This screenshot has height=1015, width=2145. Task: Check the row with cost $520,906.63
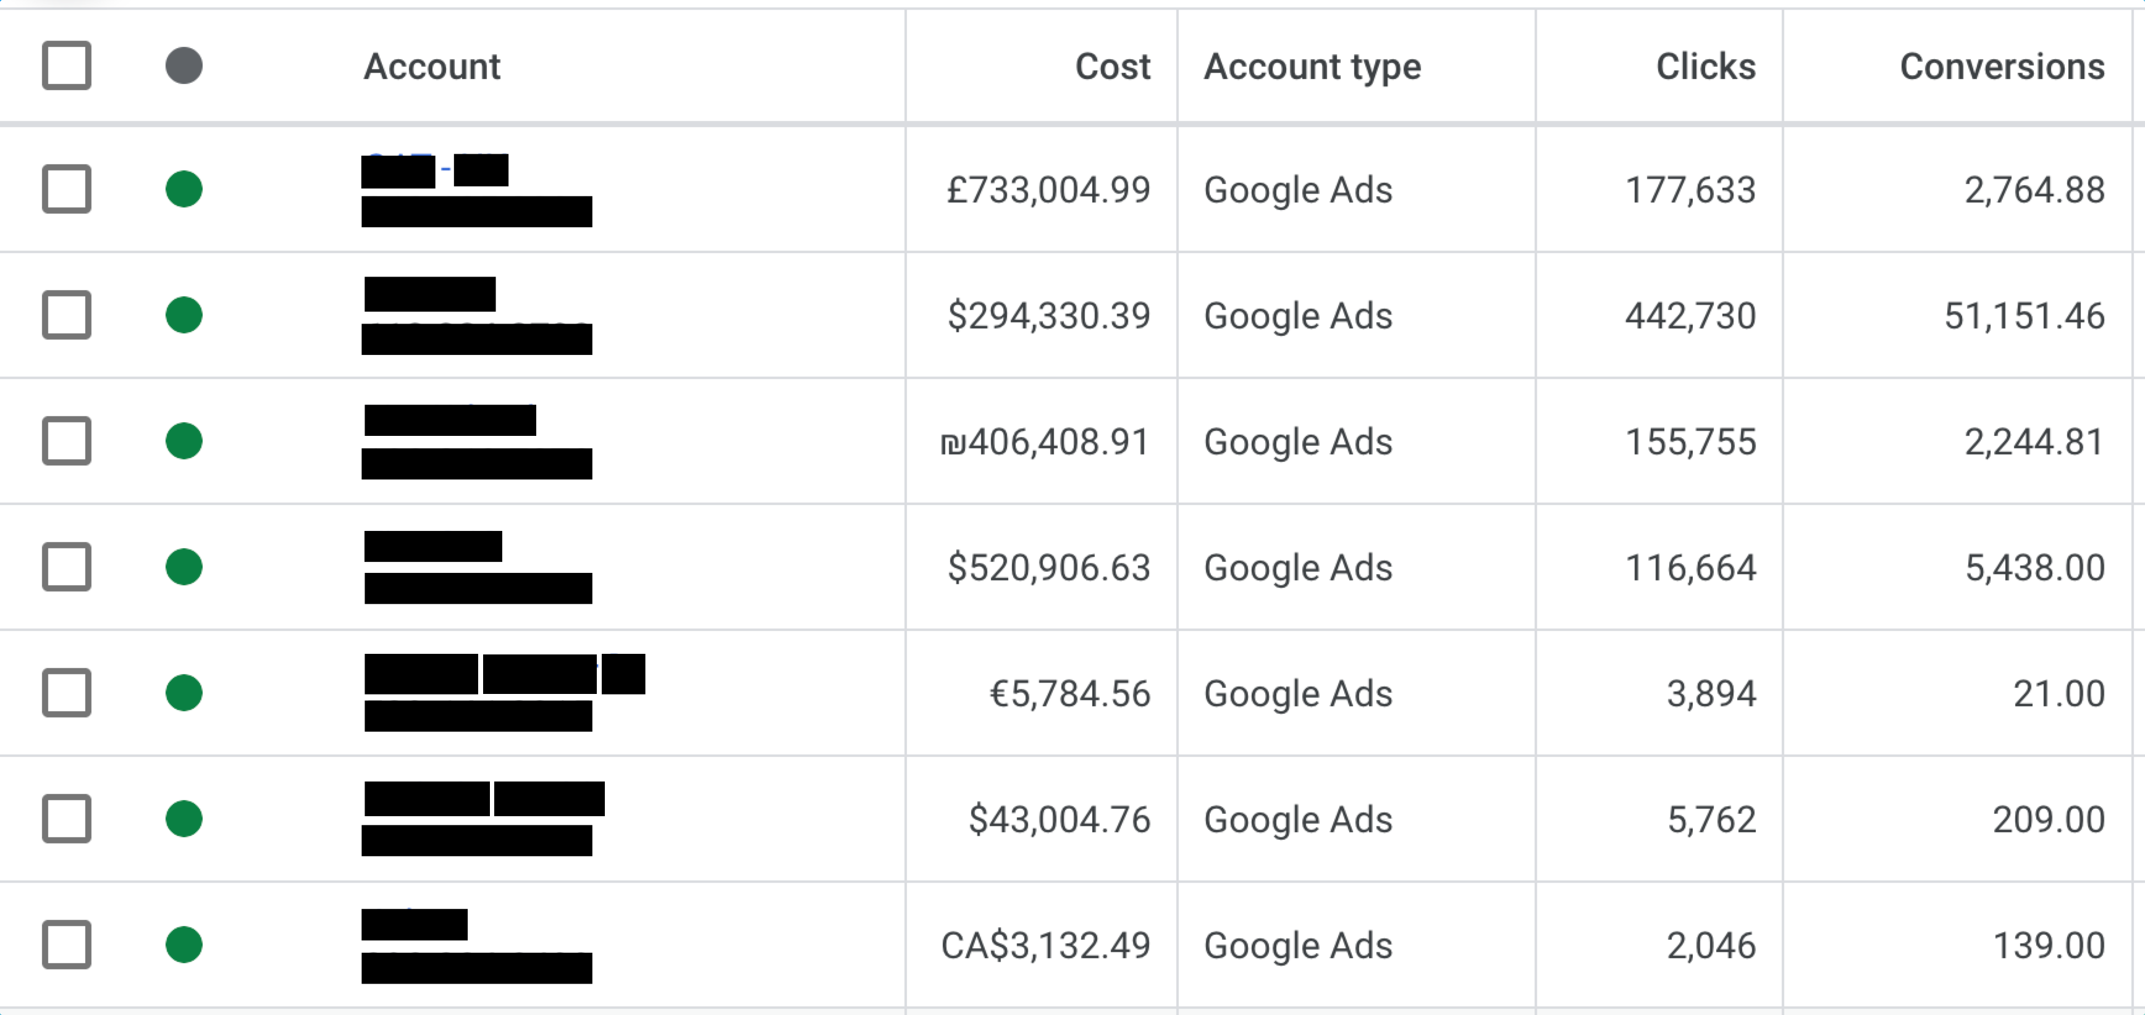point(67,567)
